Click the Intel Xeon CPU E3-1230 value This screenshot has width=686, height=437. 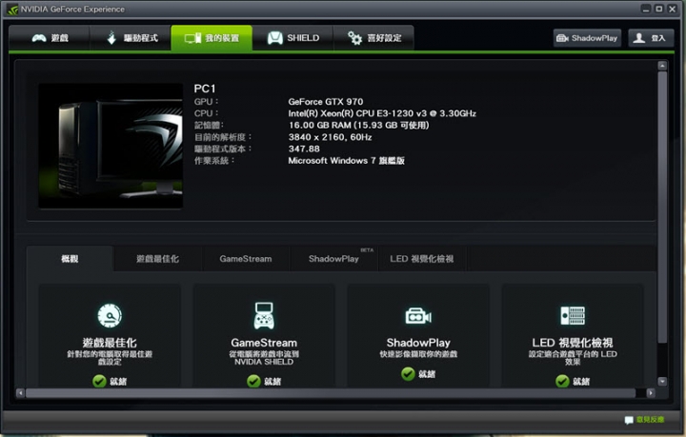(382, 113)
